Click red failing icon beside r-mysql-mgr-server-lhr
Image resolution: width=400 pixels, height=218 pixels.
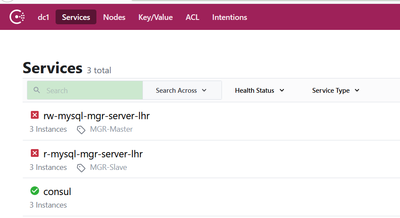35,153
